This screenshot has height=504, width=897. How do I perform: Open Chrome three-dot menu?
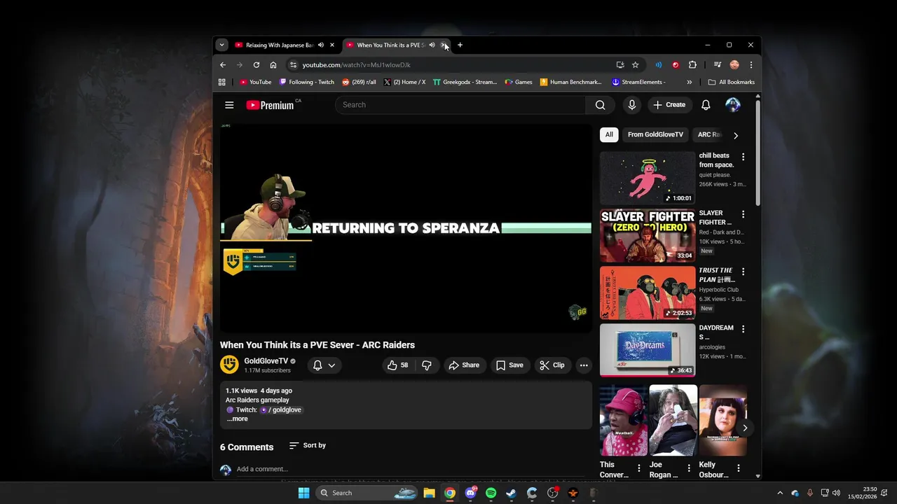tap(751, 65)
